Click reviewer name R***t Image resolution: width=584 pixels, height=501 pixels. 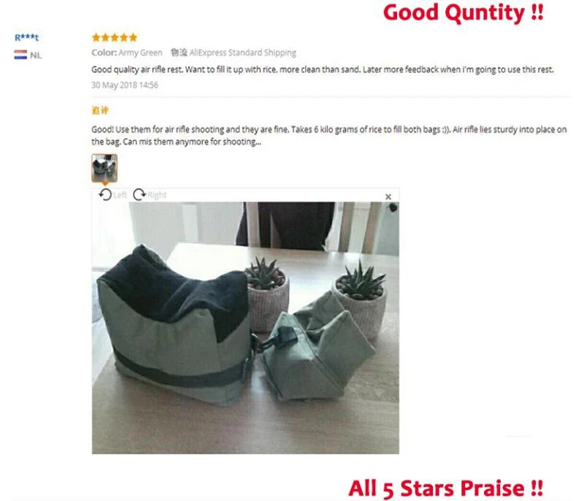26,37
